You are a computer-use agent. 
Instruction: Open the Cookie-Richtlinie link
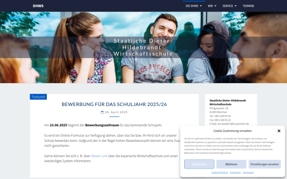click(x=220, y=172)
